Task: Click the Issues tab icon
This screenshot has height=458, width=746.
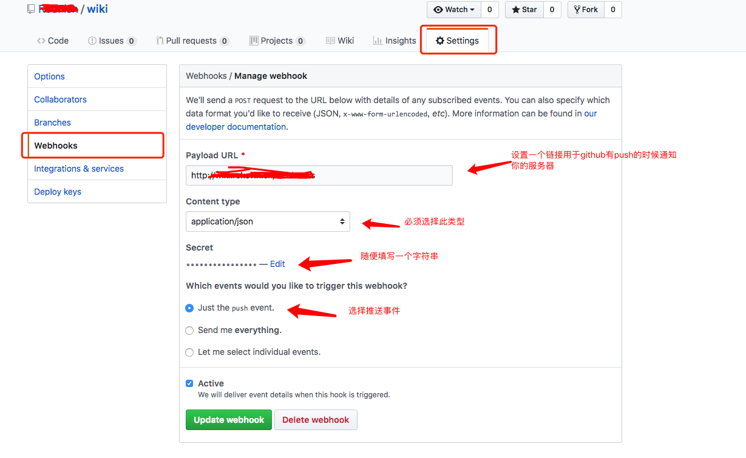Action: pyautogui.click(x=92, y=41)
